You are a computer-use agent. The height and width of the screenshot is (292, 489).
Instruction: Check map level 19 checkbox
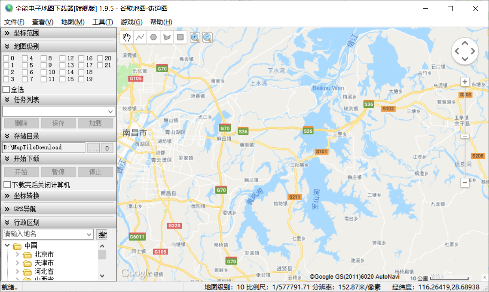pos(81,79)
